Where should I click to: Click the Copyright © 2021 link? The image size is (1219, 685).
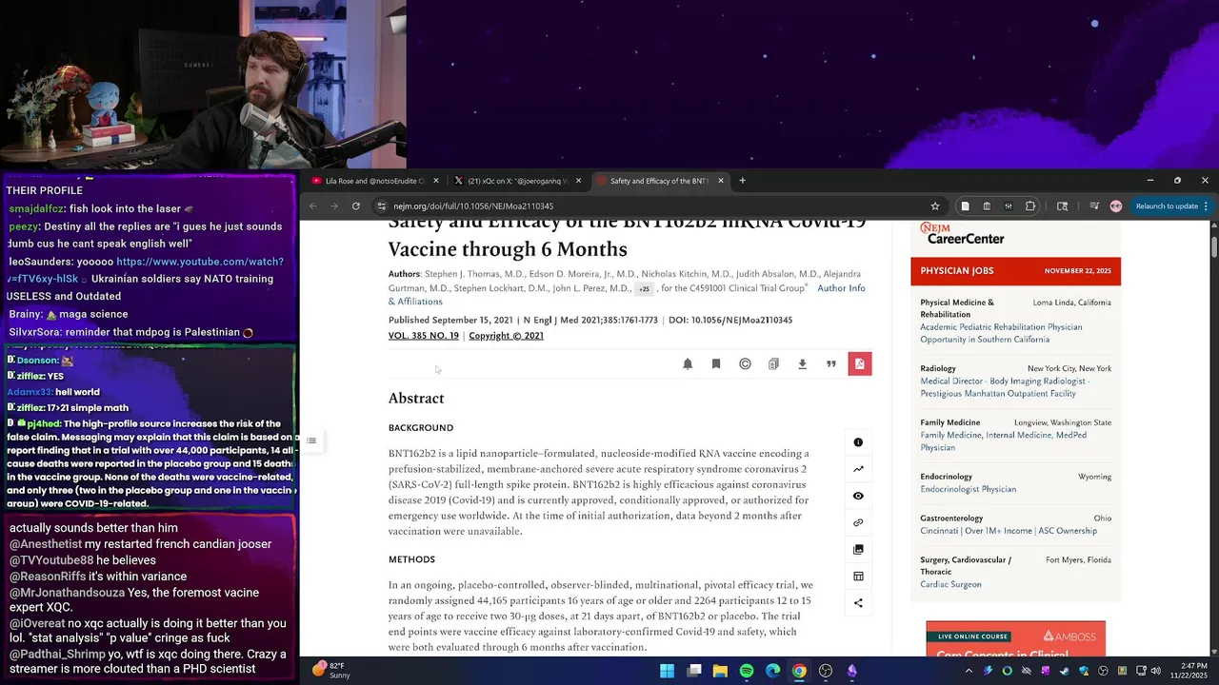click(x=506, y=336)
